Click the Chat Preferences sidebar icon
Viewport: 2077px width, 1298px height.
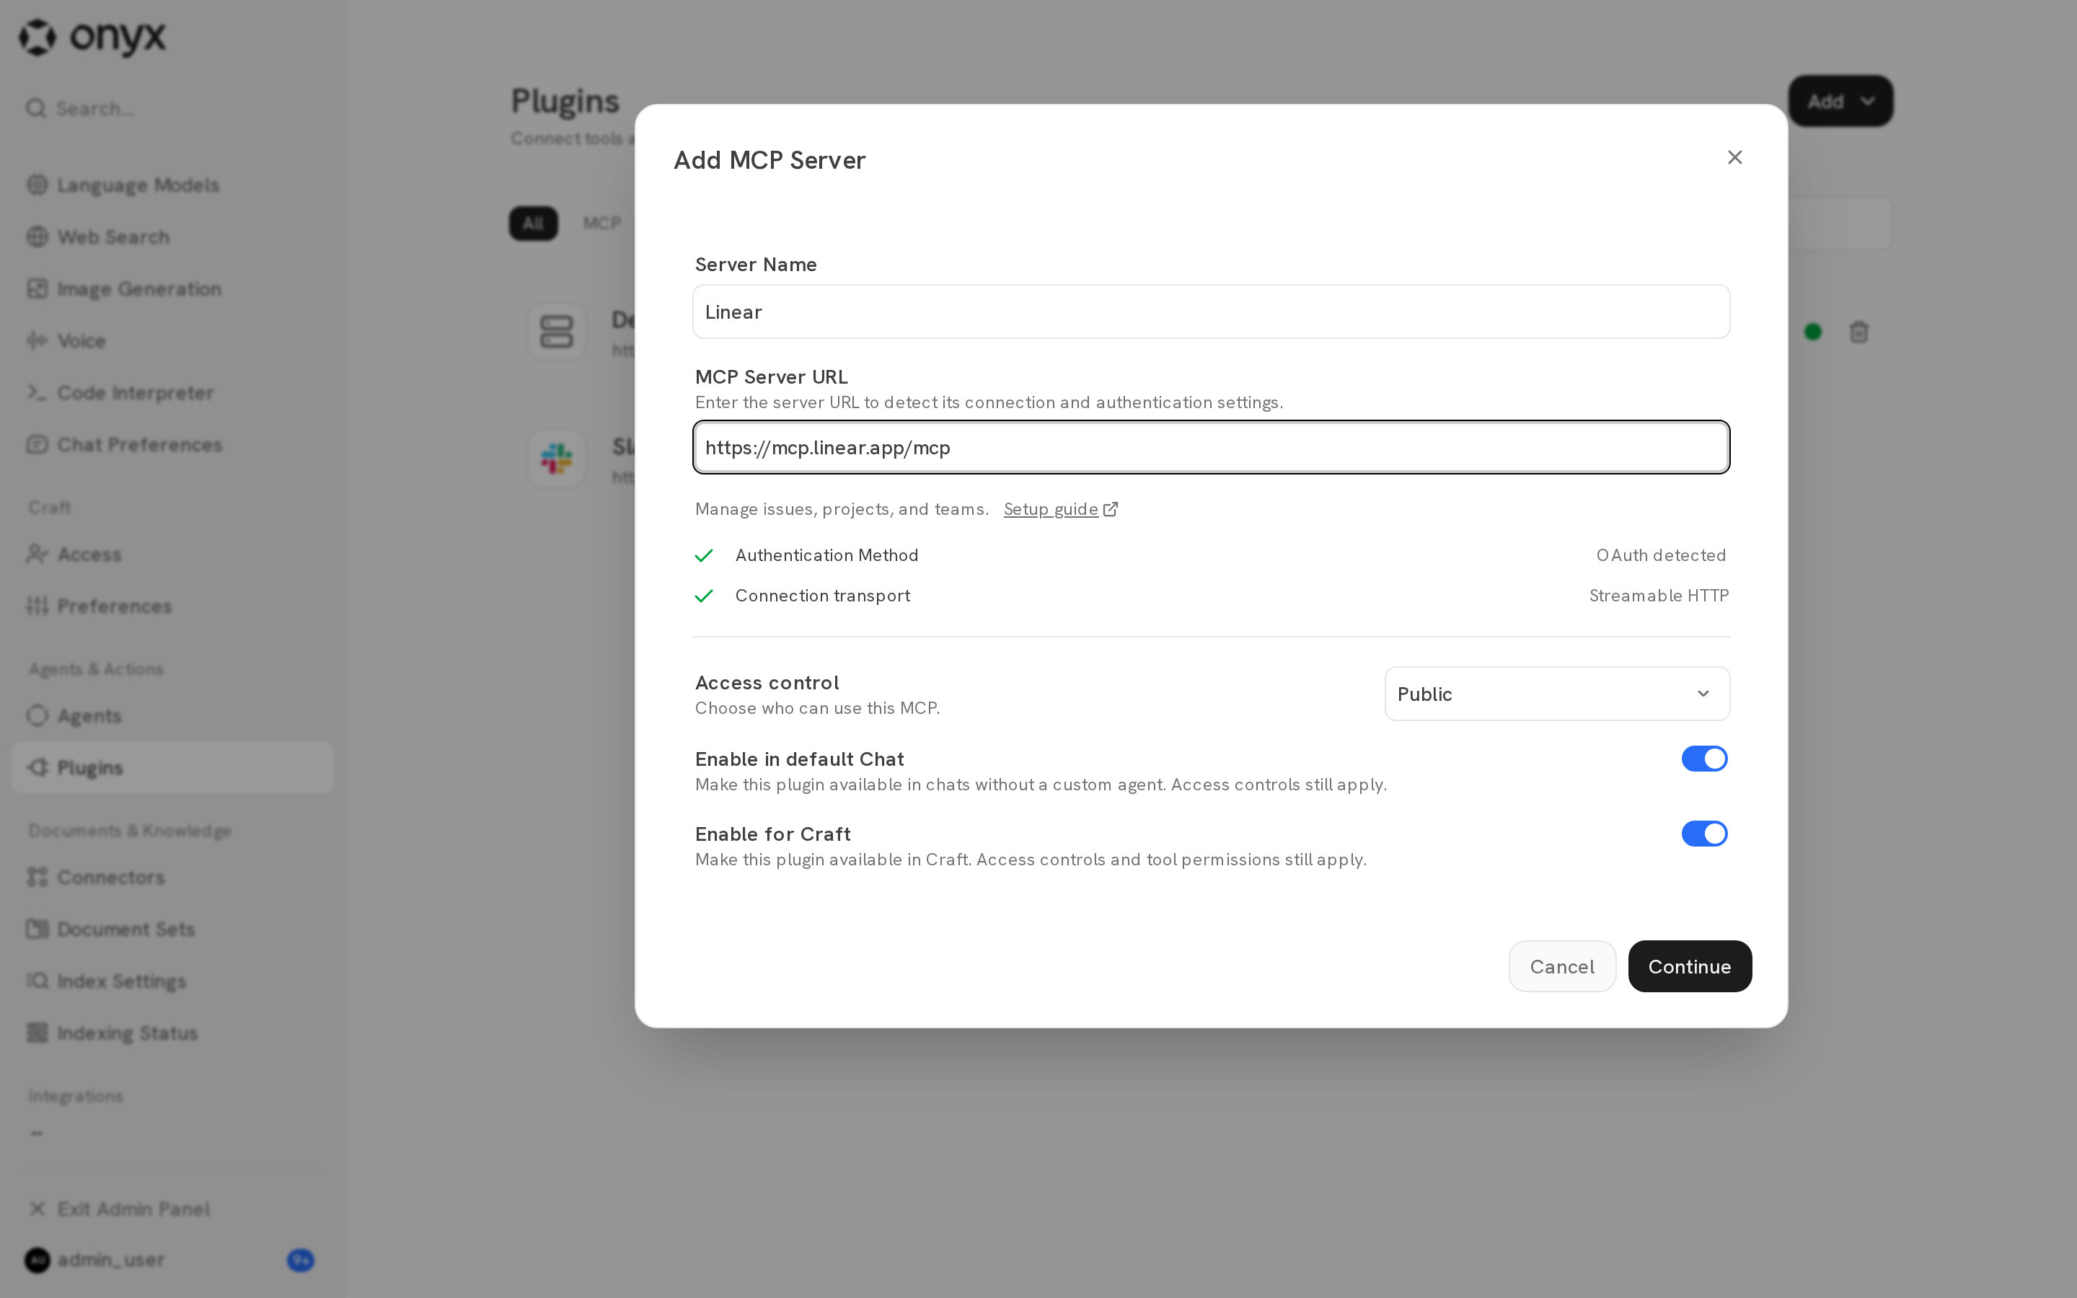tap(37, 445)
